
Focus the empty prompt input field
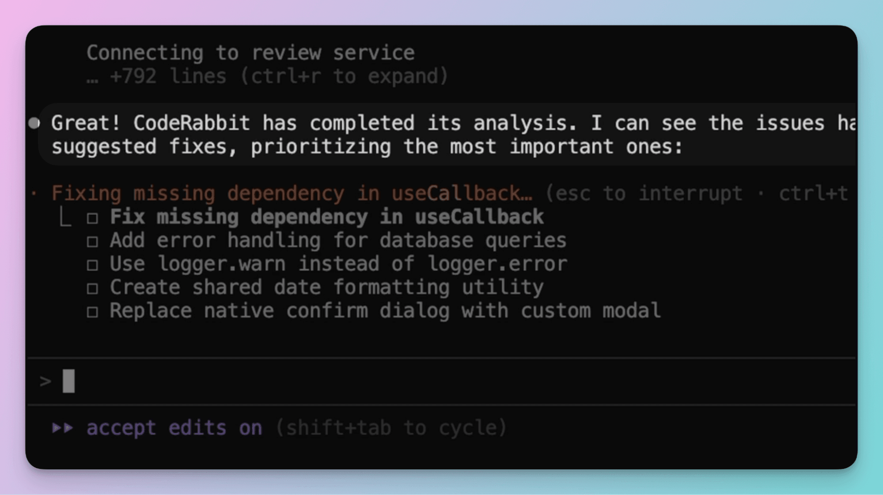click(442, 381)
